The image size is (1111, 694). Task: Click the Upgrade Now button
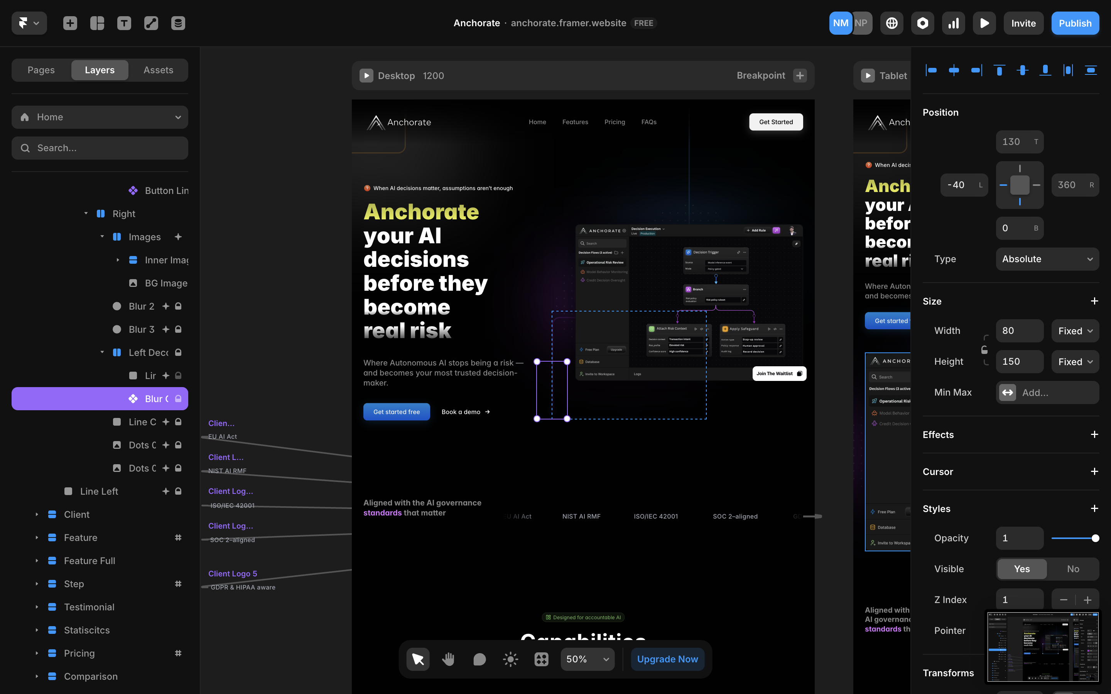(667, 659)
